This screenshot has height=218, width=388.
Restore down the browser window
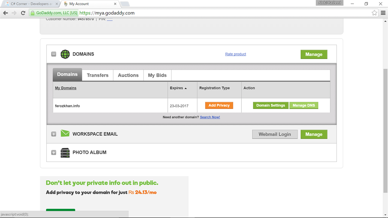coord(366,4)
